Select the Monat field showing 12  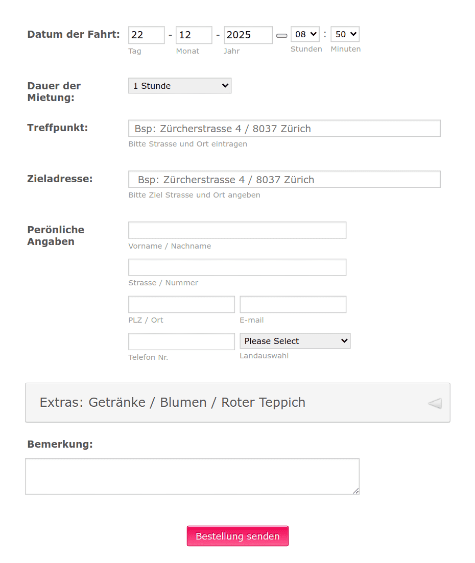[194, 35]
